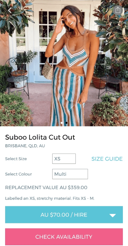This screenshot has height=246, width=128.
Task: Expand the AU $70.00 / HIRE price bar
Action: 64,215
